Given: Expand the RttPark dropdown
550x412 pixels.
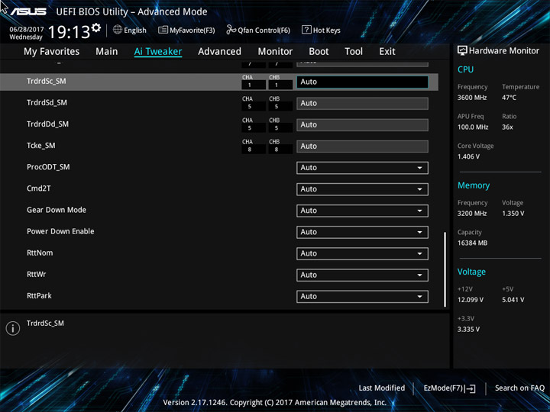Looking at the screenshot, I should coord(362,296).
